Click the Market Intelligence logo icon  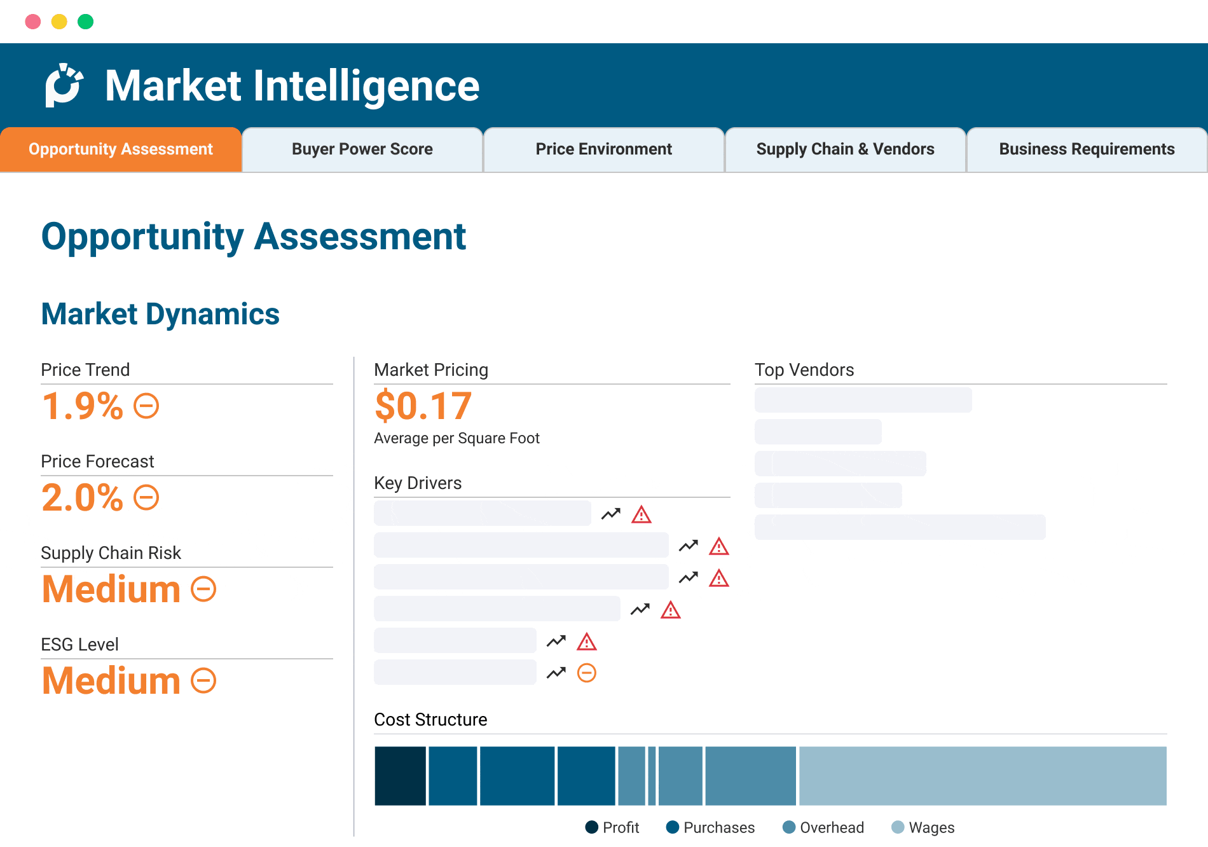point(64,85)
